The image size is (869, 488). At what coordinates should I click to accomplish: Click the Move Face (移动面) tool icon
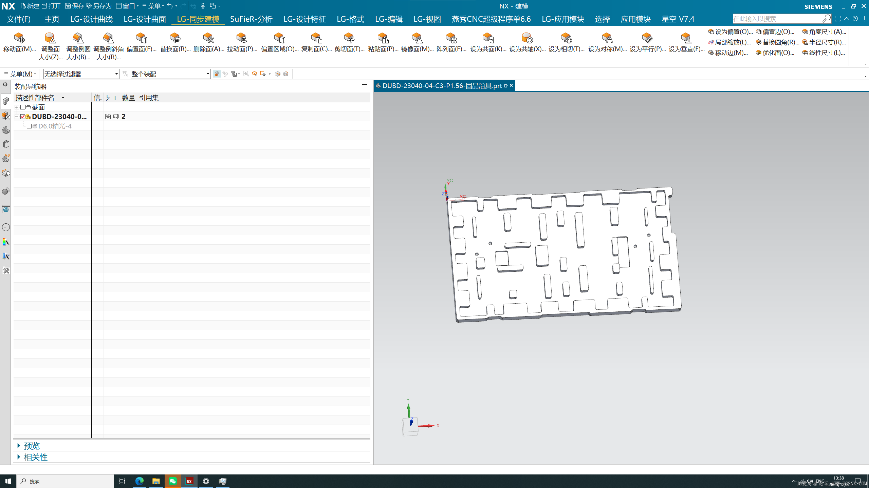19,38
